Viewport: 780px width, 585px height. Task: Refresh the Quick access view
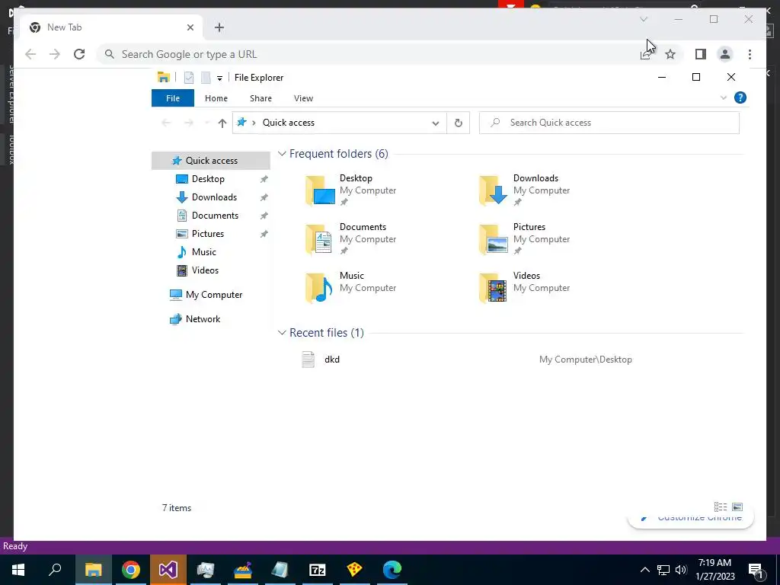[458, 123]
